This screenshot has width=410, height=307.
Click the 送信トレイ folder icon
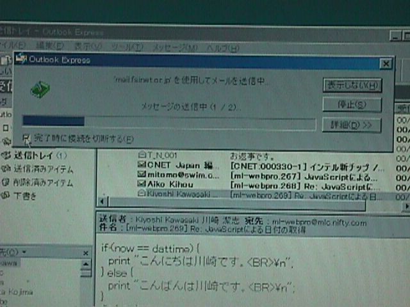point(6,155)
